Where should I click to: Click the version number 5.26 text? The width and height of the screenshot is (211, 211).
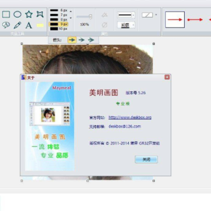point(135,93)
